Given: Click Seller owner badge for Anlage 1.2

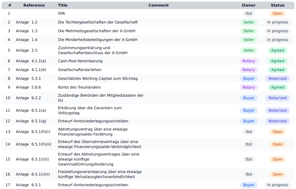Looking at the screenshot, I should point(248,22).
